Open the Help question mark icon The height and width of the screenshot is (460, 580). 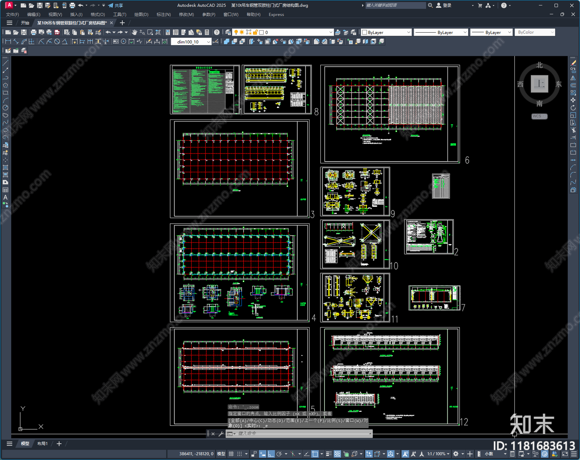(x=216, y=32)
